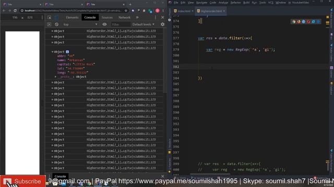
Task: Clear the console output
Action: (56, 24)
